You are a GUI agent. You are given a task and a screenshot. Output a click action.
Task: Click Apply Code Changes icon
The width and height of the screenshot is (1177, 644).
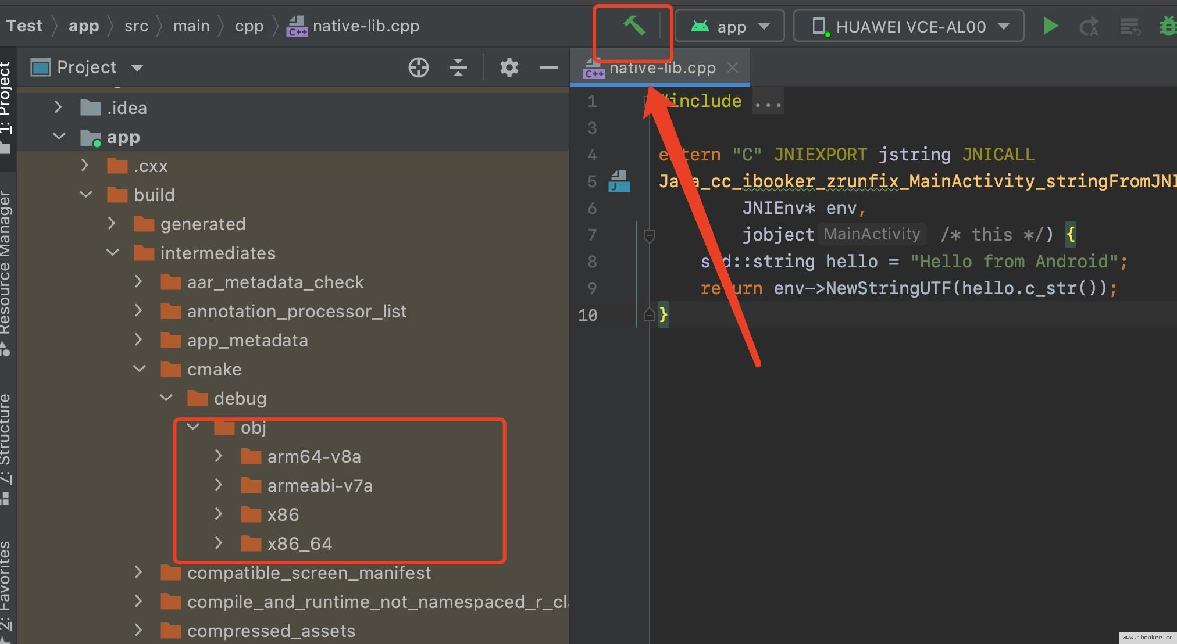(x=1130, y=27)
